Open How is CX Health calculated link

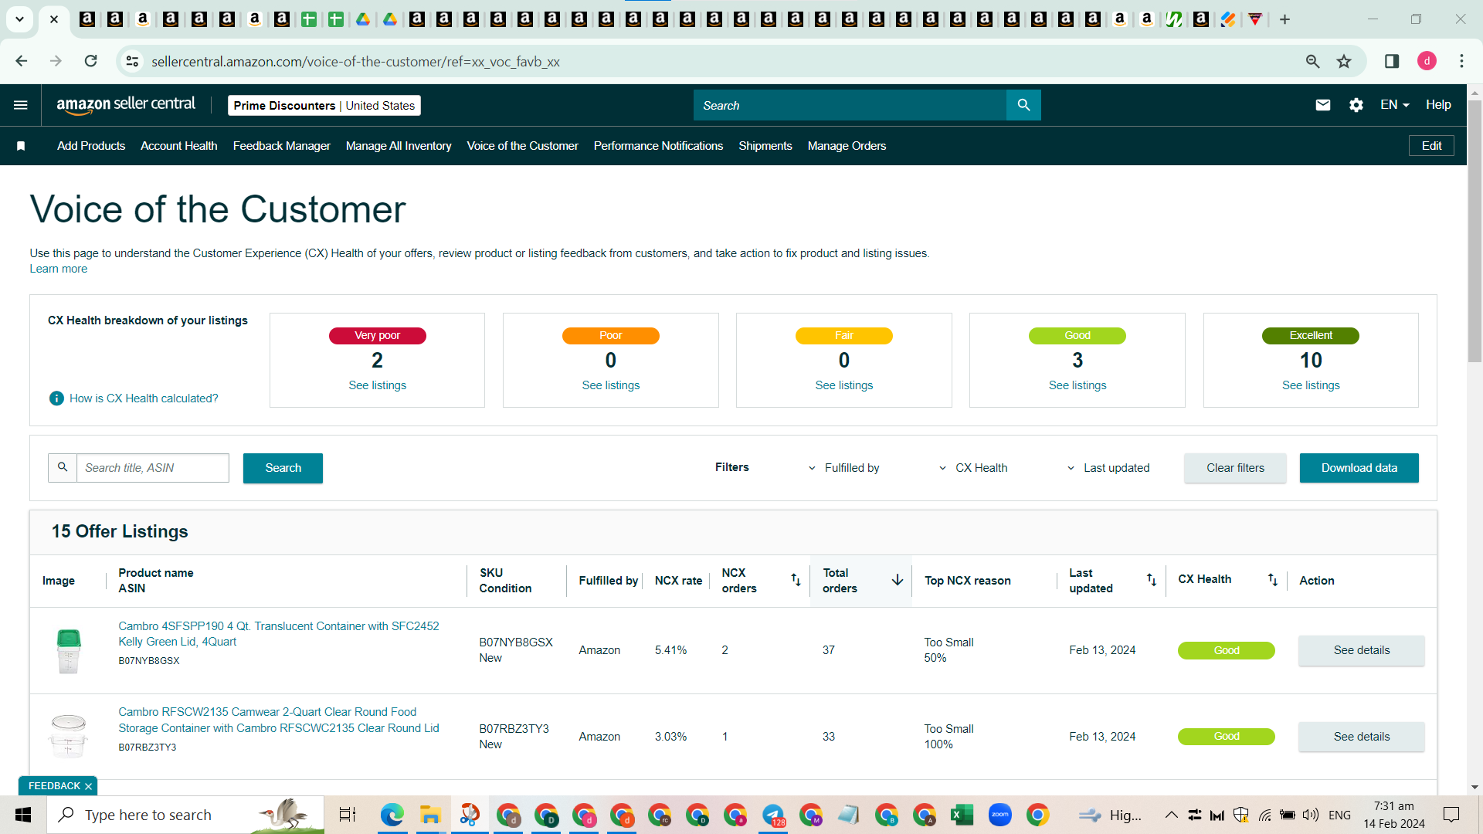click(x=144, y=398)
